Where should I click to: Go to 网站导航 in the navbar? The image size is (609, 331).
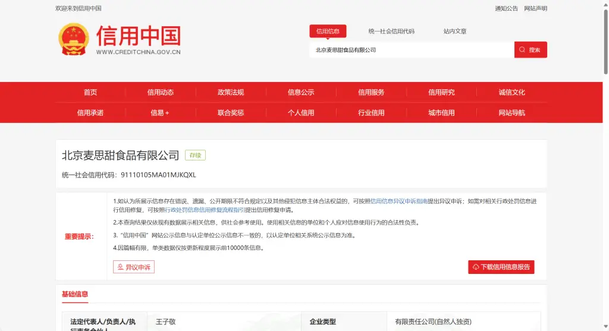511,112
